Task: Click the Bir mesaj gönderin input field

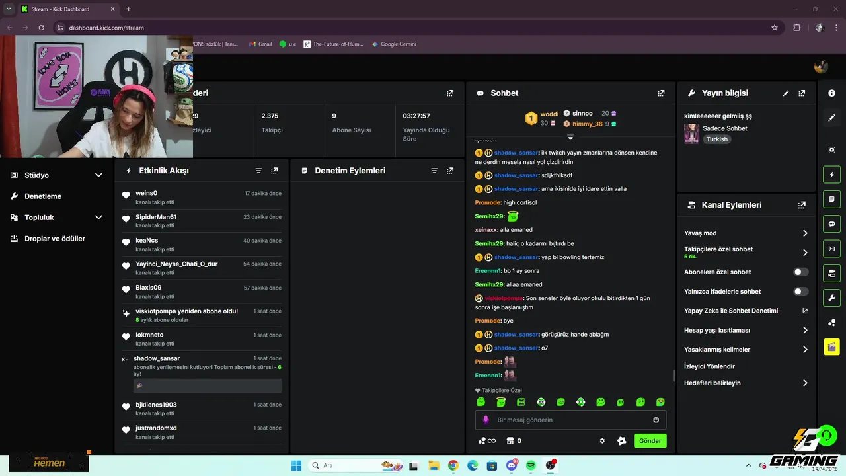Action: [570, 420]
